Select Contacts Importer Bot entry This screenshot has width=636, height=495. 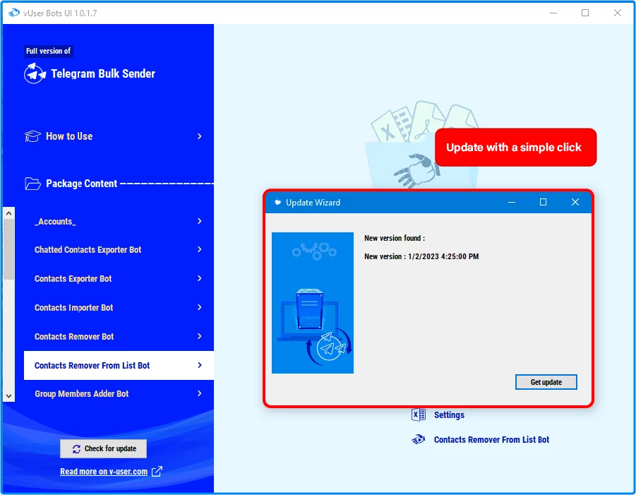pos(119,308)
